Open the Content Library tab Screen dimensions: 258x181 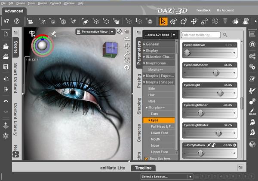click(15, 119)
